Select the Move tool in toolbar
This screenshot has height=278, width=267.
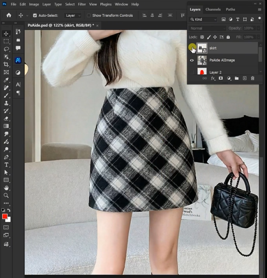click(6, 34)
